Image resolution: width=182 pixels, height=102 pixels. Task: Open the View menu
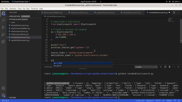(x=20, y=9)
